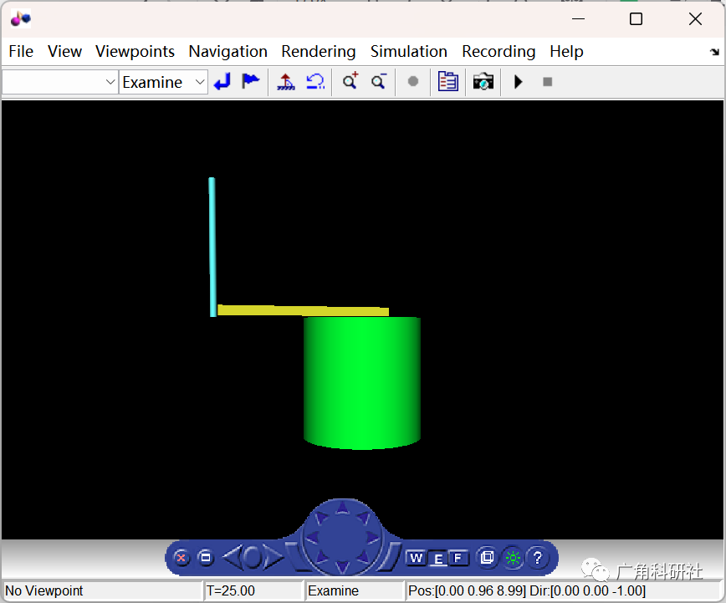Screen dimensions: 726x603
Task: Open the Simulation menu
Action: point(409,51)
